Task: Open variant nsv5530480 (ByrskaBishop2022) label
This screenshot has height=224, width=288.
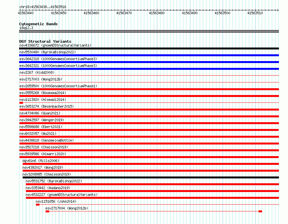Action: coord(48,52)
